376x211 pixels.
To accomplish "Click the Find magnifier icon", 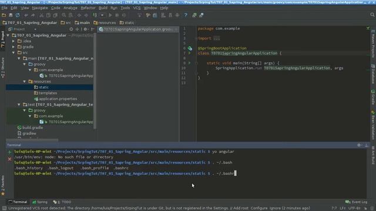I will point(64,15).
